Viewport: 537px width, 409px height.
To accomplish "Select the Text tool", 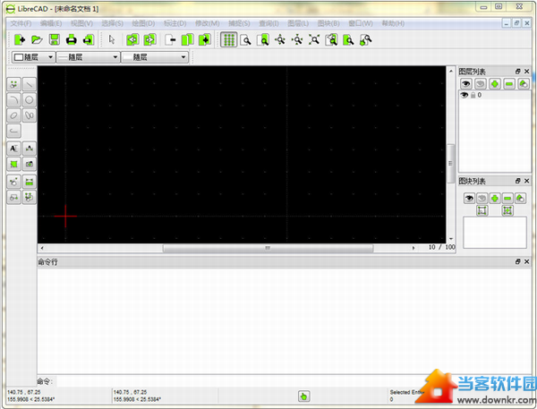I will pyautogui.click(x=14, y=148).
